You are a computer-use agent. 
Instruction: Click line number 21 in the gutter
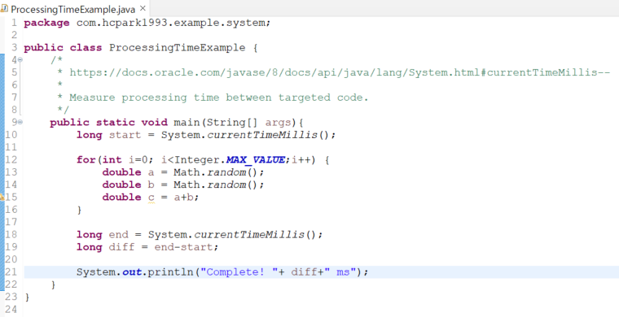click(x=11, y=272)
